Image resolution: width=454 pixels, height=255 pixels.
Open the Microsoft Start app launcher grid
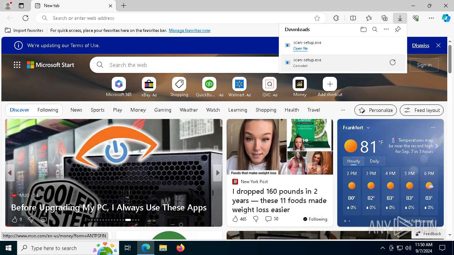(17, 65)
